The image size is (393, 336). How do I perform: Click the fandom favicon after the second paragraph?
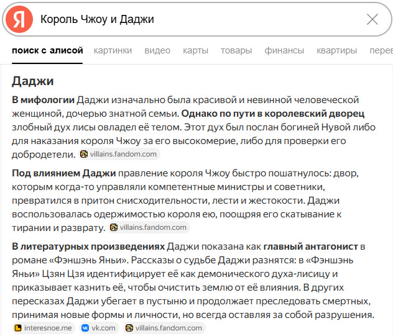(114, 227)
